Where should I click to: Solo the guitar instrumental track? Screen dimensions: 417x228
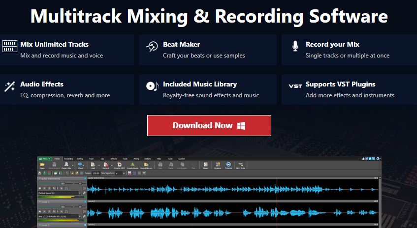click(x=49, y=188)
